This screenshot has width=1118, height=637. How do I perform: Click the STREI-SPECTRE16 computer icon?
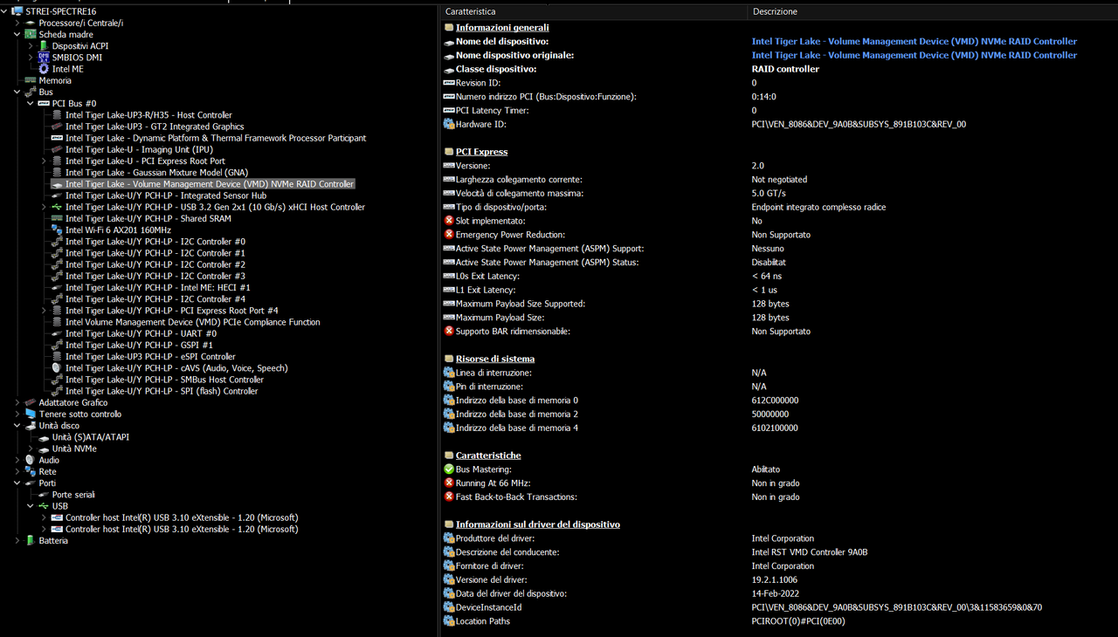(x=17, y=11)
